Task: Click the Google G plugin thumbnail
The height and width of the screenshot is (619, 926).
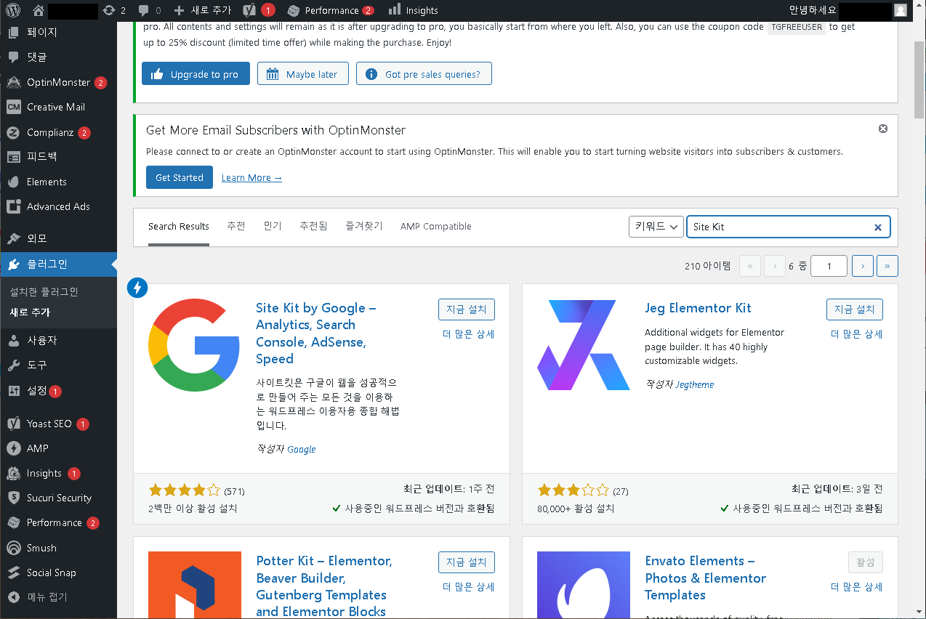Action: click(x=195, y=345)
